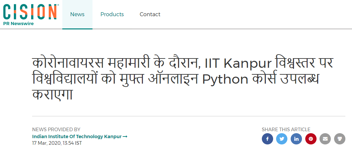Open the Contact menu
The image size is (352, 156).
(150, 15)
